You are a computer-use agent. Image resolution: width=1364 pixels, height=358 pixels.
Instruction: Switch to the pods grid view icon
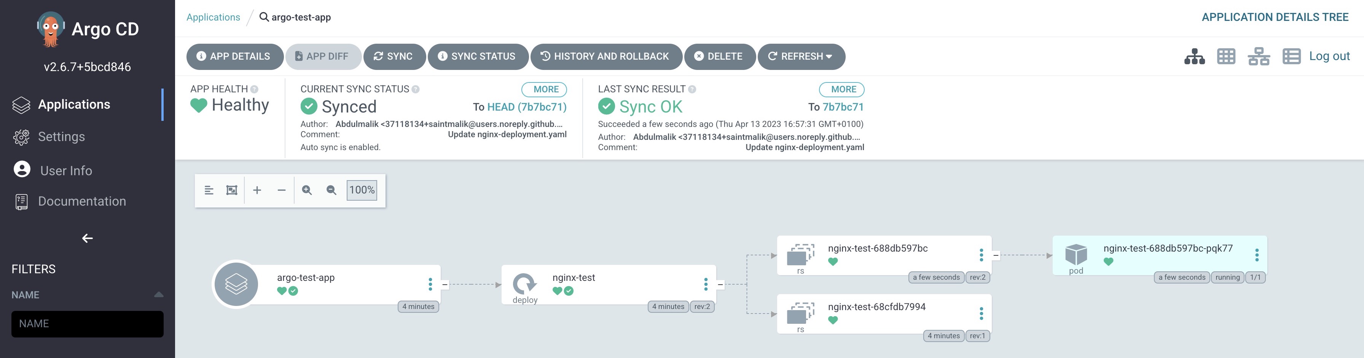point(1226,57)
